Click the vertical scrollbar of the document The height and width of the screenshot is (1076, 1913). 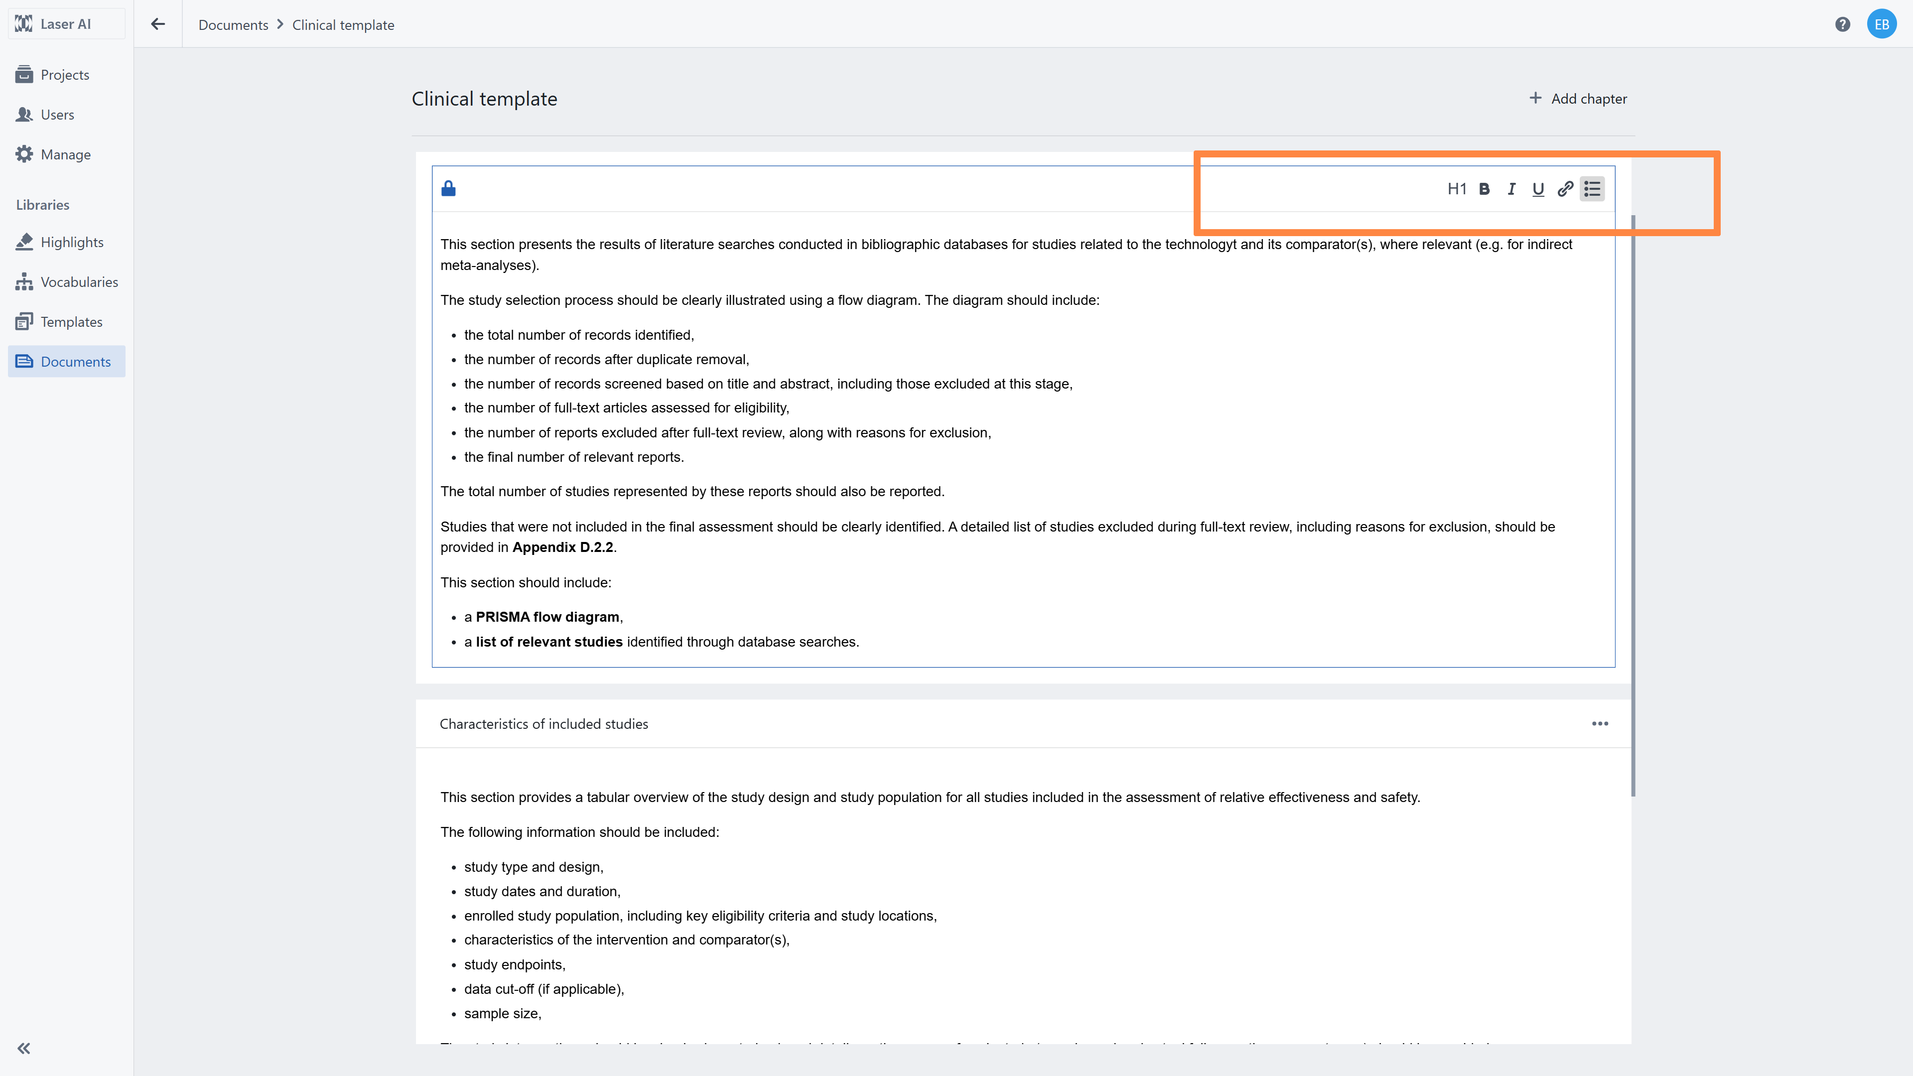click(1633, 505)
